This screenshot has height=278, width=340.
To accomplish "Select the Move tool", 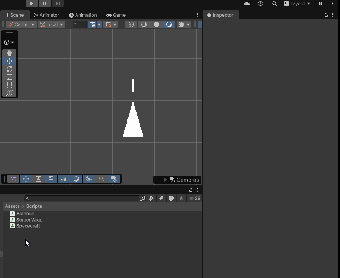I will [x=9, y=61].
